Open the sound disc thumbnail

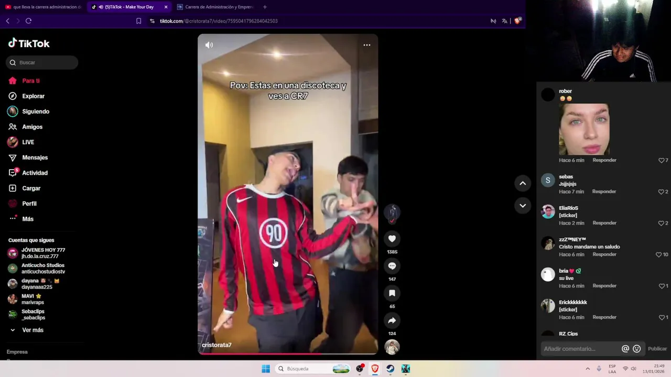[392, 347]
